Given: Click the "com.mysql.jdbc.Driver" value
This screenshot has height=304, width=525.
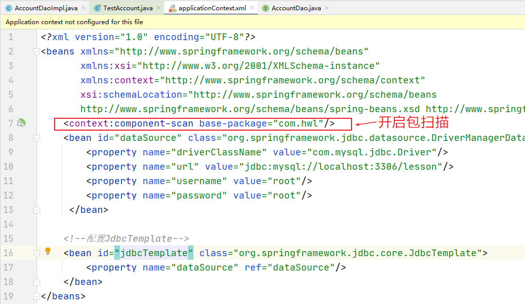Looking at the screenshot, I should (372, 152).
